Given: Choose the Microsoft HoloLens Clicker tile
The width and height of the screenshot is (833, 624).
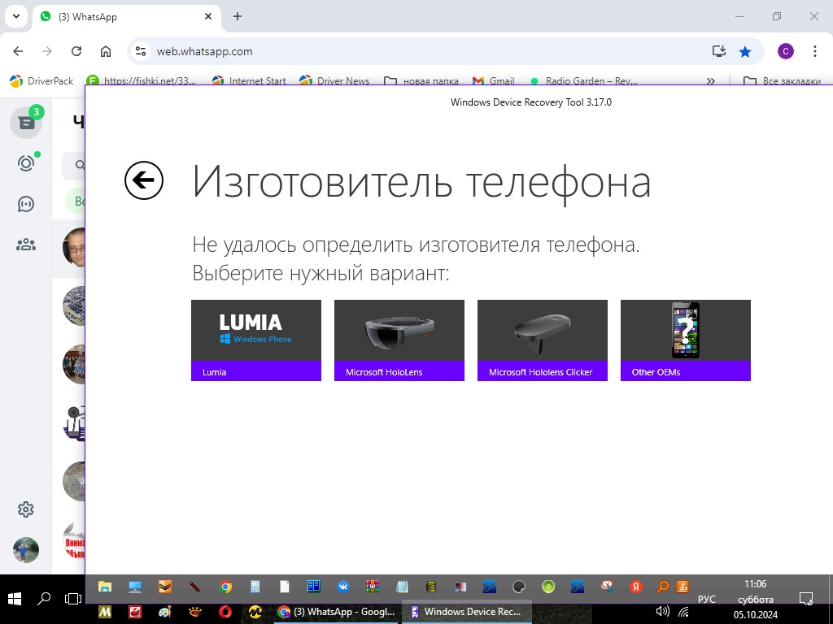Looking at the screenshot, I should coord(543,340).
